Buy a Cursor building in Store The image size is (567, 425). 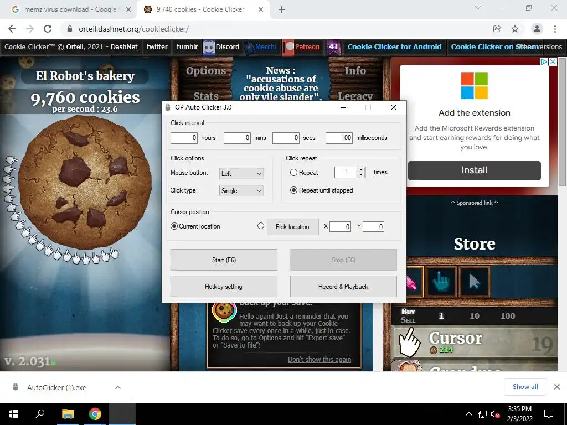(475, 341)
